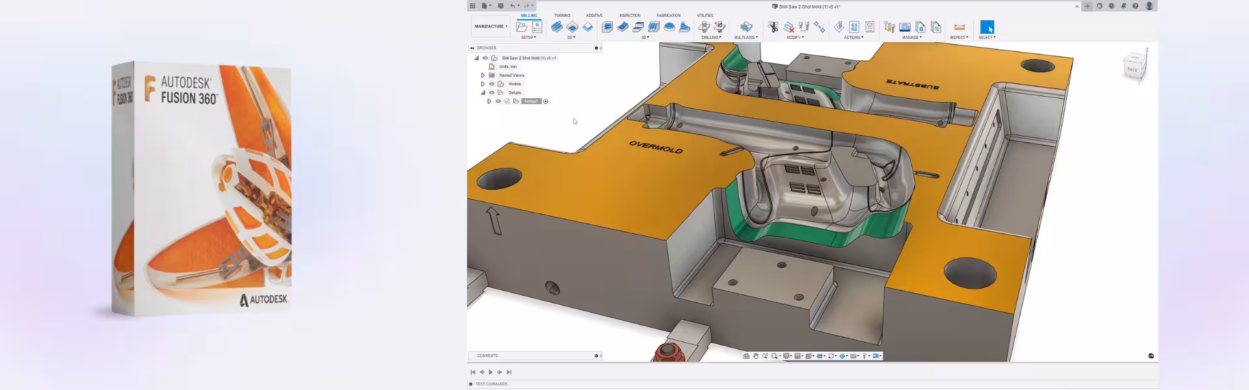Open the Tool Library icon
The image size is (1249, 390).
[x=889, y=27]
